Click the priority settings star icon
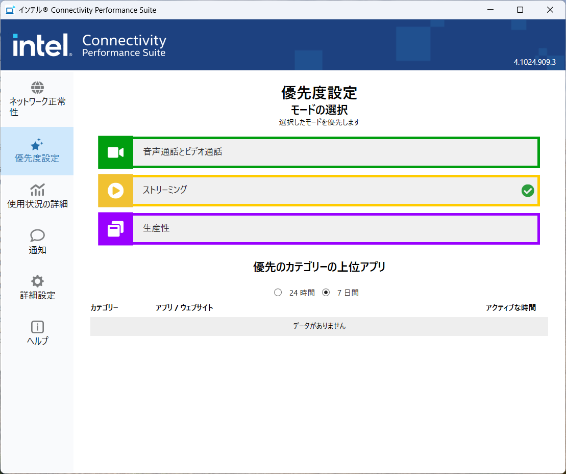The width and height of the screenshot is (566, 474). 37,144
